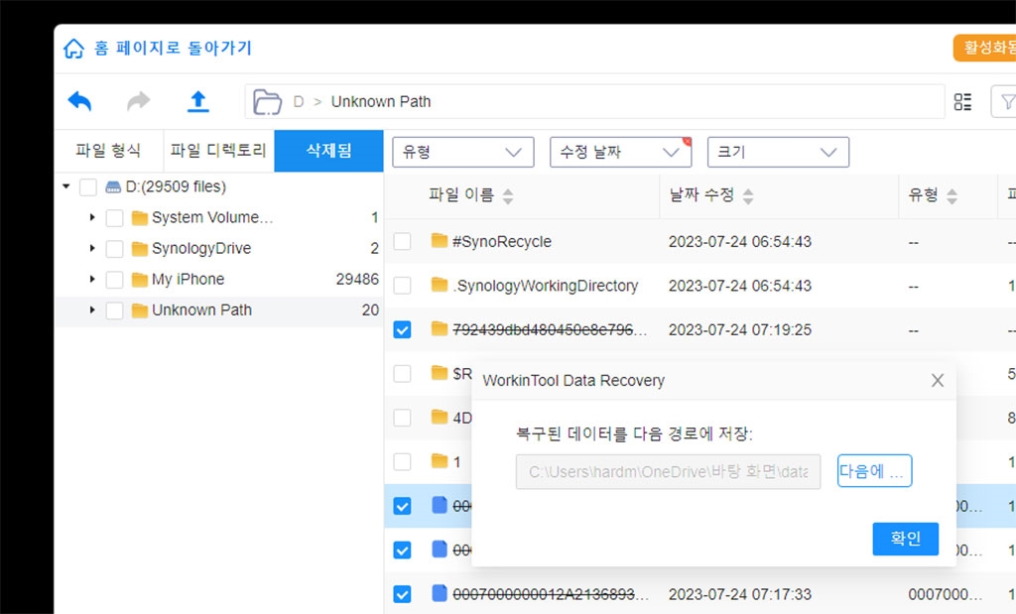Click the home page return icon
The width and height of the screenshot is (1016, 614).
(x=73, y=49)
